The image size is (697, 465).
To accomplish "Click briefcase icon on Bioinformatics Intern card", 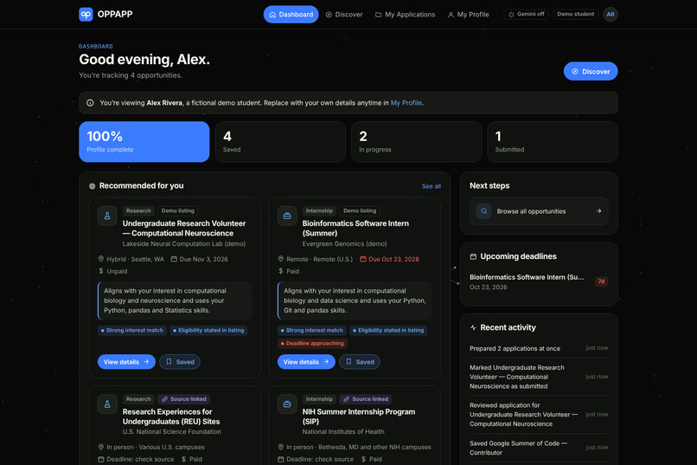I will point(287,216).
